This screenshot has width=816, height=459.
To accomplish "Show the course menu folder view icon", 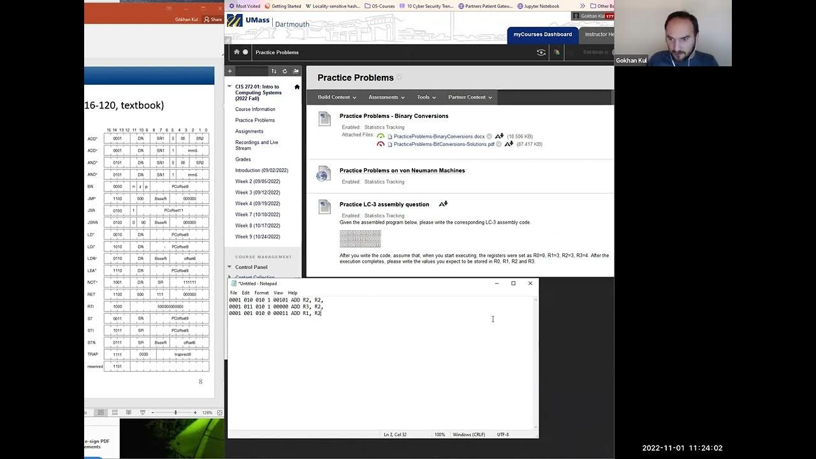I will [x=296, y=71].
